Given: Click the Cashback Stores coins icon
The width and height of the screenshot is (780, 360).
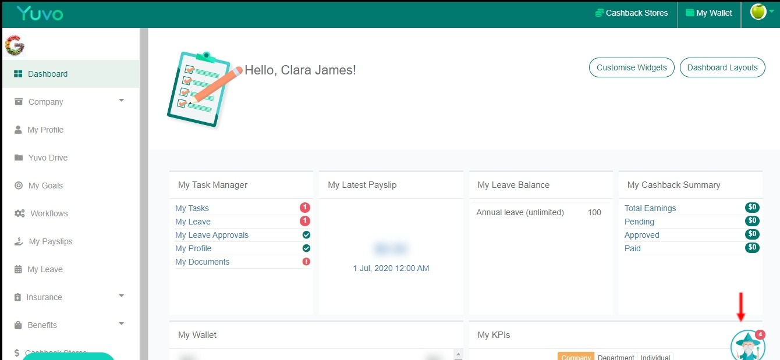Looking at the screenshot, I should [599, 13].
